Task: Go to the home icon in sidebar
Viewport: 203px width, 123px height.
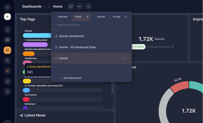Action: [x=7, y=30]
